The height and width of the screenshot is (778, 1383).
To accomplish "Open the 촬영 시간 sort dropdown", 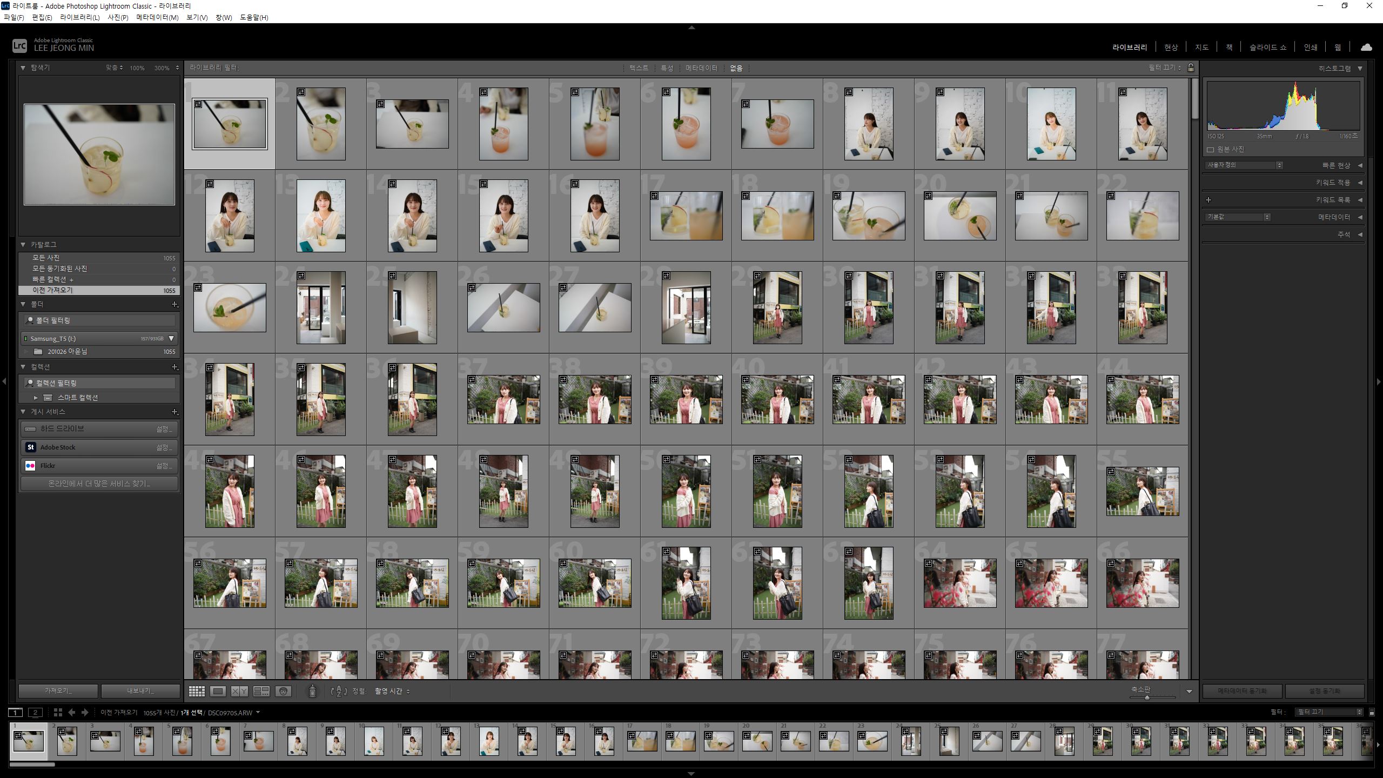I will (392, 691).
